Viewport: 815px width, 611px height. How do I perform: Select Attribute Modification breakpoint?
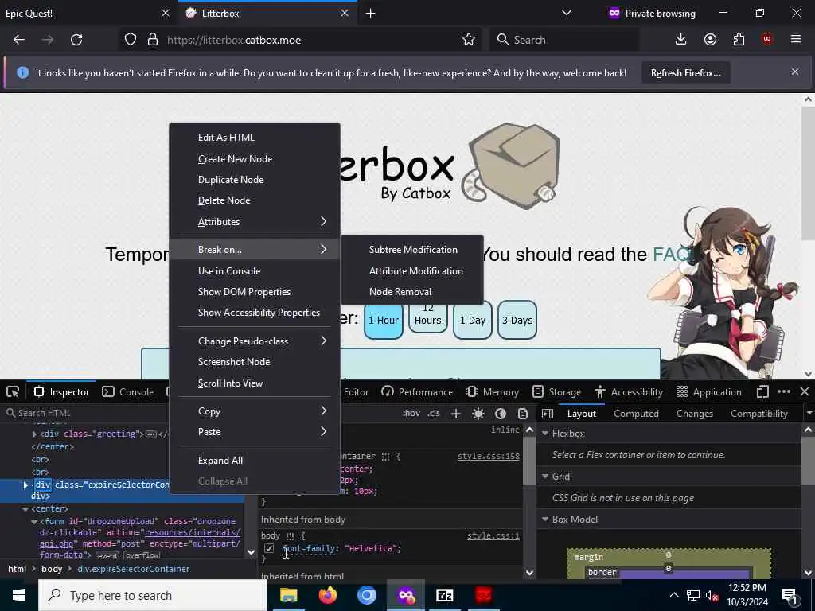click(412, 271)
